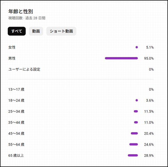Screen dimensions: 168x167
Task: Click the 55〜64 歳 age label
Action: click(16, 144)
